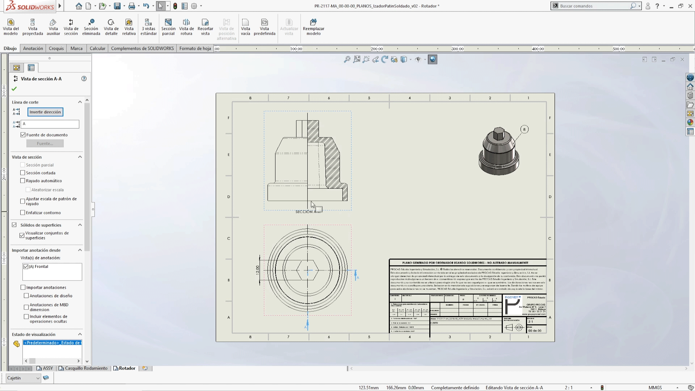
Task: Open the options gear in the title bar
Action: tap(194, 6)
